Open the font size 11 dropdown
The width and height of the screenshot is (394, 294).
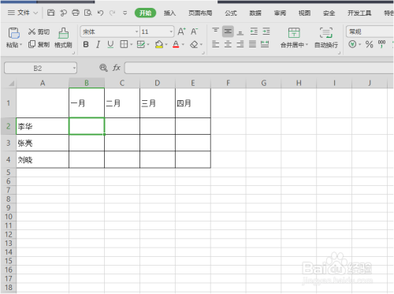171,32
